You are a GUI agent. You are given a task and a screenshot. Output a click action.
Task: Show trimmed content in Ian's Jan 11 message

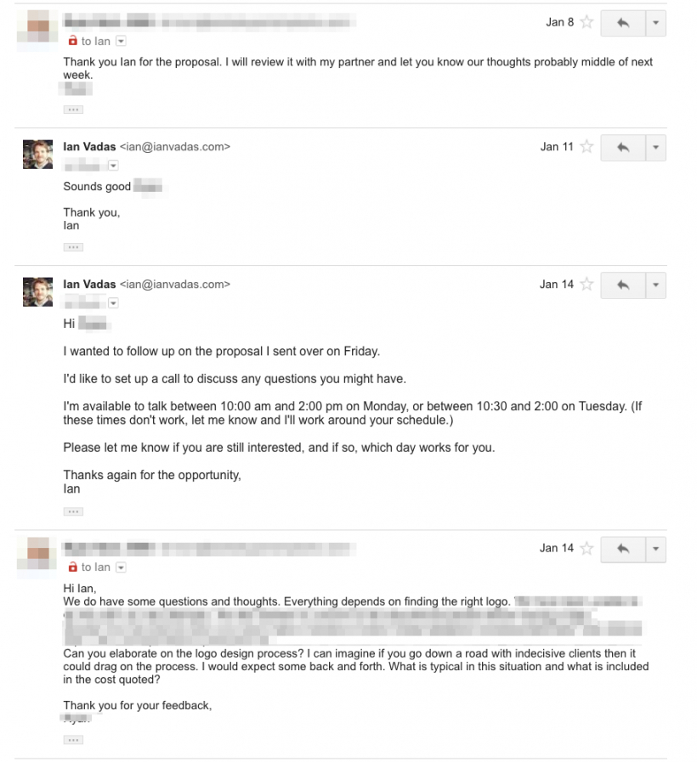coord(73,247)
